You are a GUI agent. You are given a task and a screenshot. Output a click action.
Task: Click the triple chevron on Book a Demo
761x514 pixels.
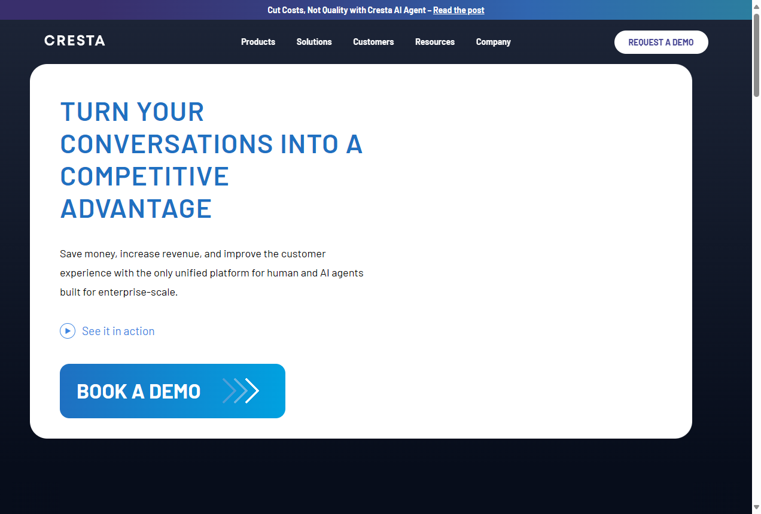241,391
